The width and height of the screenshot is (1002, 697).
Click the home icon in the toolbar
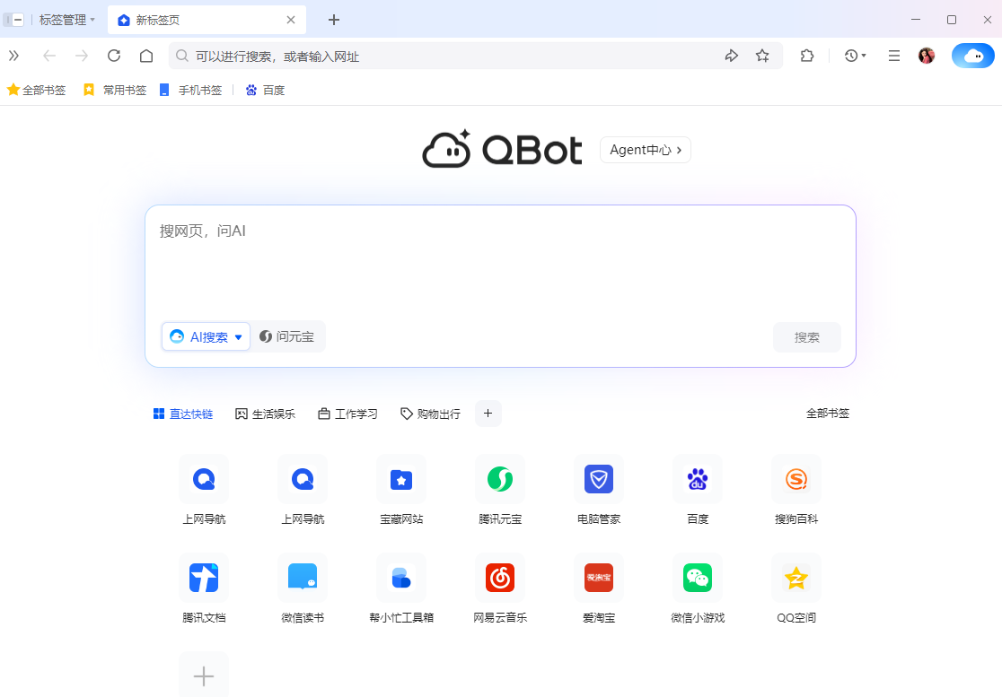point(146,55)
